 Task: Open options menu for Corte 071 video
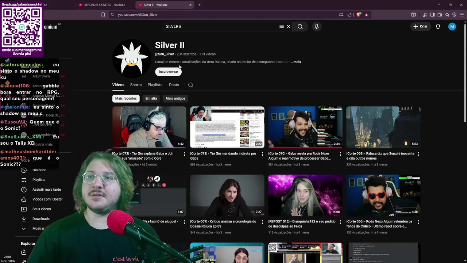click(262, 154)
